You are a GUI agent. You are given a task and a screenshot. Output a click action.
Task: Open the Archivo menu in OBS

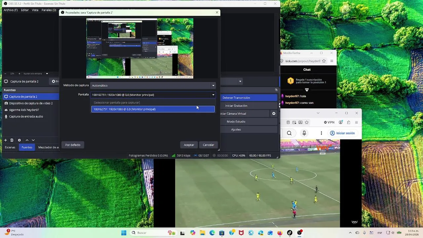click(11, 10)
